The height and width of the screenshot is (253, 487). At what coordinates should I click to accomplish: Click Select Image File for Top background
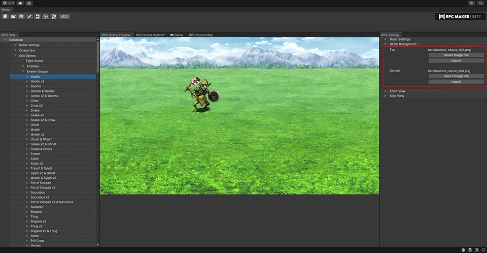456,55
